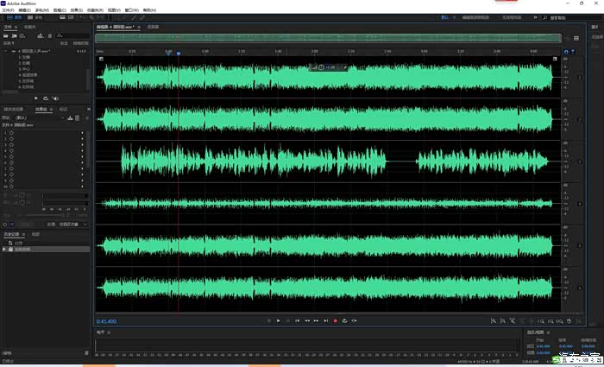The width and height of the screenshot is (604, 367).
Task: Open the effects rack preset dropdown
Action: pyautogui.click(x=38, y=117)
